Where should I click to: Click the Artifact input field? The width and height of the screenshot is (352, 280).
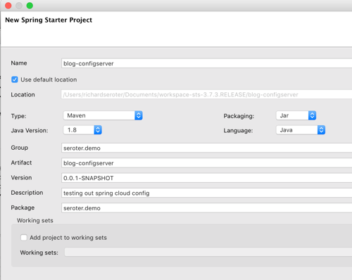coord(206,163)
